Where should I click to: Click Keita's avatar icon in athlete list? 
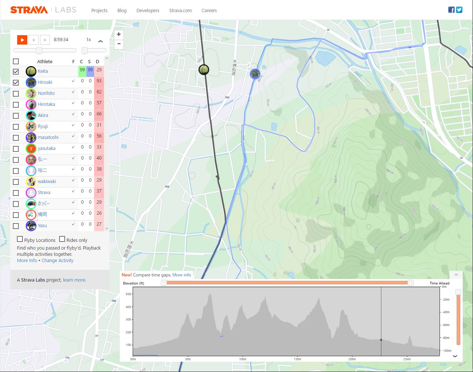coord(31,71)
